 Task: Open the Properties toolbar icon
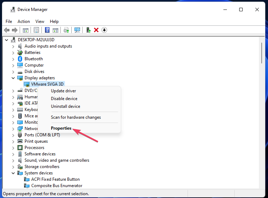[36, 30]
